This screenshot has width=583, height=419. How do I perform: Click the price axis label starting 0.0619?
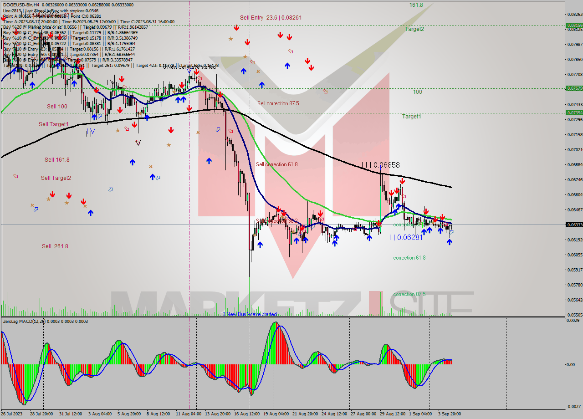click(x=575, y=240)
